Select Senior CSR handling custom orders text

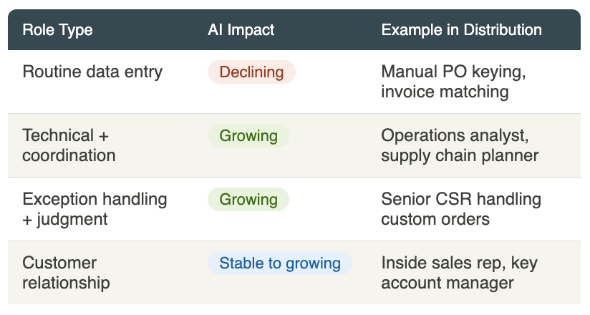(461, 209)
